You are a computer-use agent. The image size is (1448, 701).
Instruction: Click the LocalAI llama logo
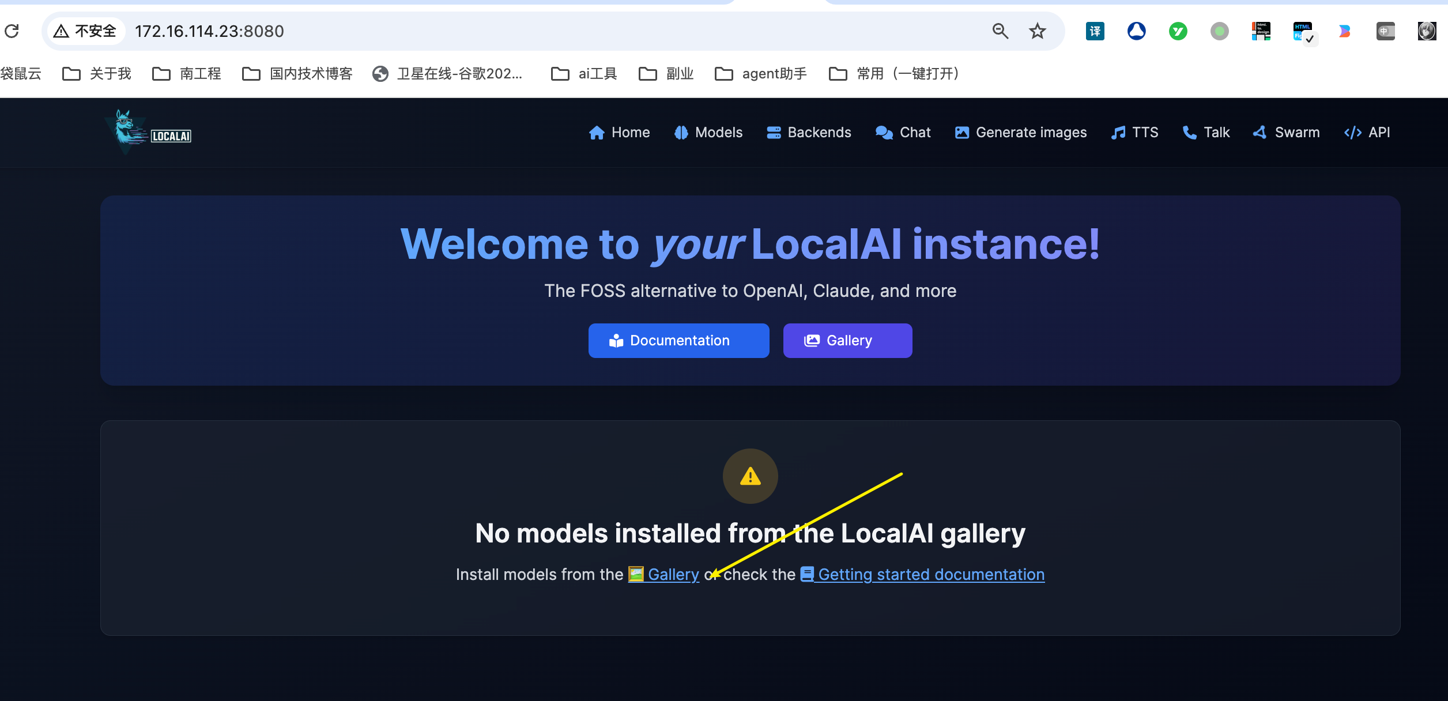click(x=149, y=133)
